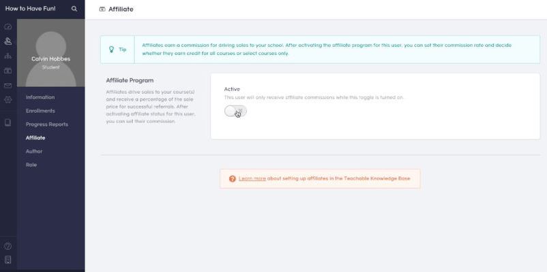Open the Sales money icon

(x=8, y=71)
